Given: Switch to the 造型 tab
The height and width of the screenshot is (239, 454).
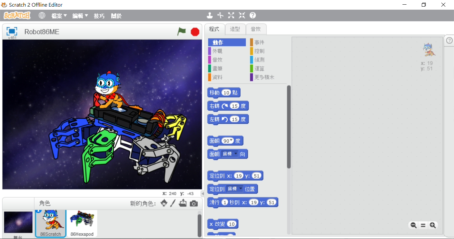Looking at the screenshot, I should [x=235, y=29].
